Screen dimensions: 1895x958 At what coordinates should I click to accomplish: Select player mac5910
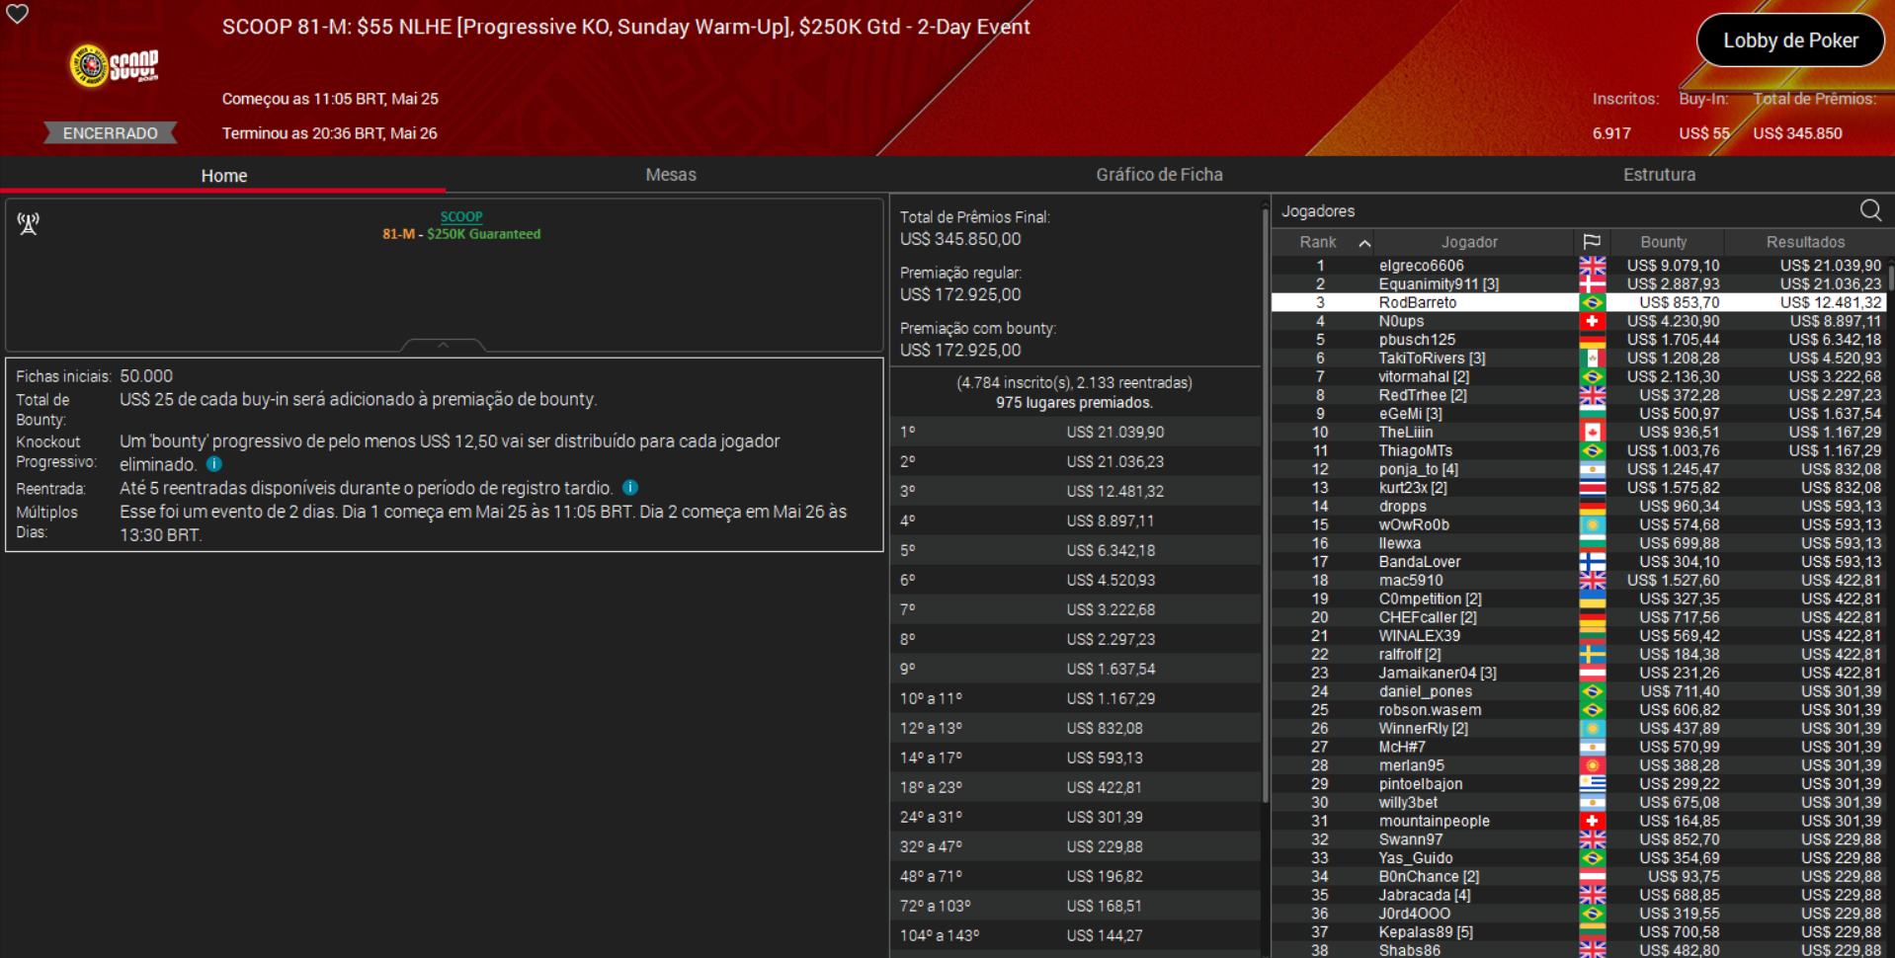pyautogui.click(x=1410, y=581)
